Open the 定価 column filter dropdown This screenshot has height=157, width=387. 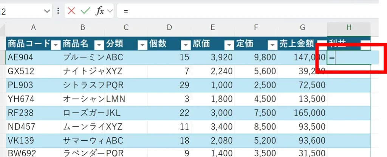tap(272, 45)
